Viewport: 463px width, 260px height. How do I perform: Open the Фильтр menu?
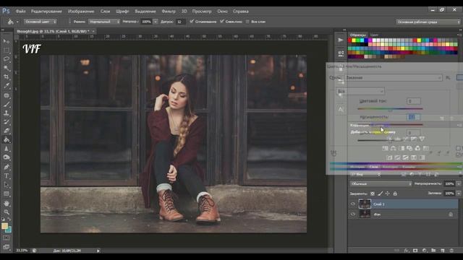[169, 12]
